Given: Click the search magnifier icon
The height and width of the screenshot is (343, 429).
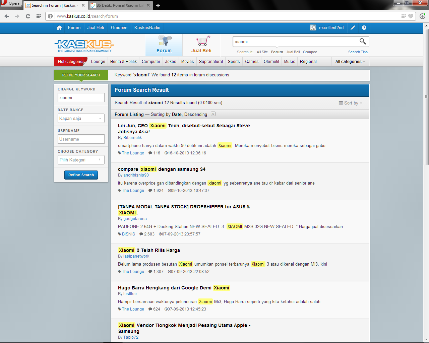Looking at the screenshot, I should coord(363,41).
